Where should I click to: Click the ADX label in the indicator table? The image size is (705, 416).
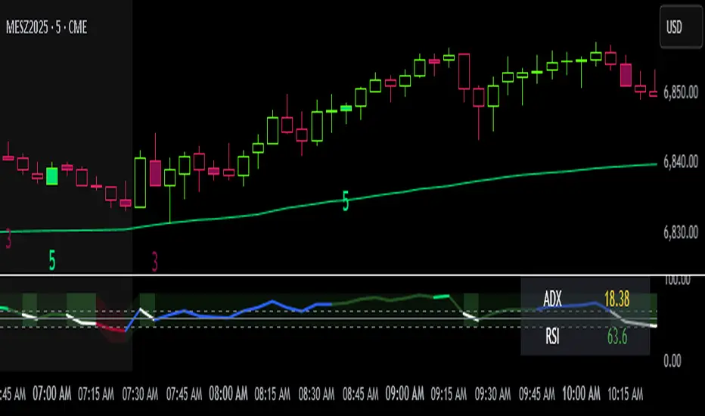(x=553, y=299)
